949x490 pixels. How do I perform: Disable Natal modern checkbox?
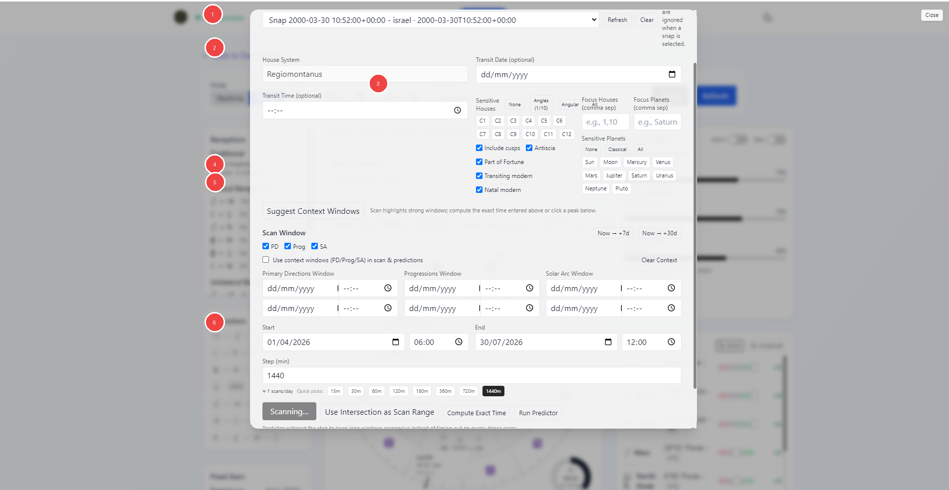[x=479, y=189]
